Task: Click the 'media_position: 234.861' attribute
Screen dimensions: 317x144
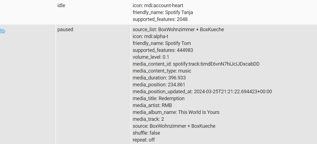Action: tap(159, 85)
